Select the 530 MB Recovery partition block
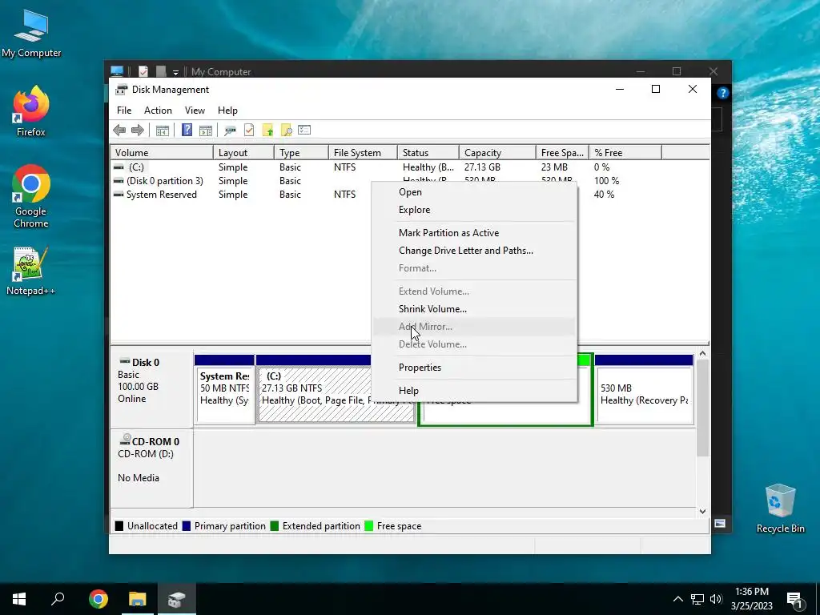The image size is (820, 615). (x=644, y=390)
